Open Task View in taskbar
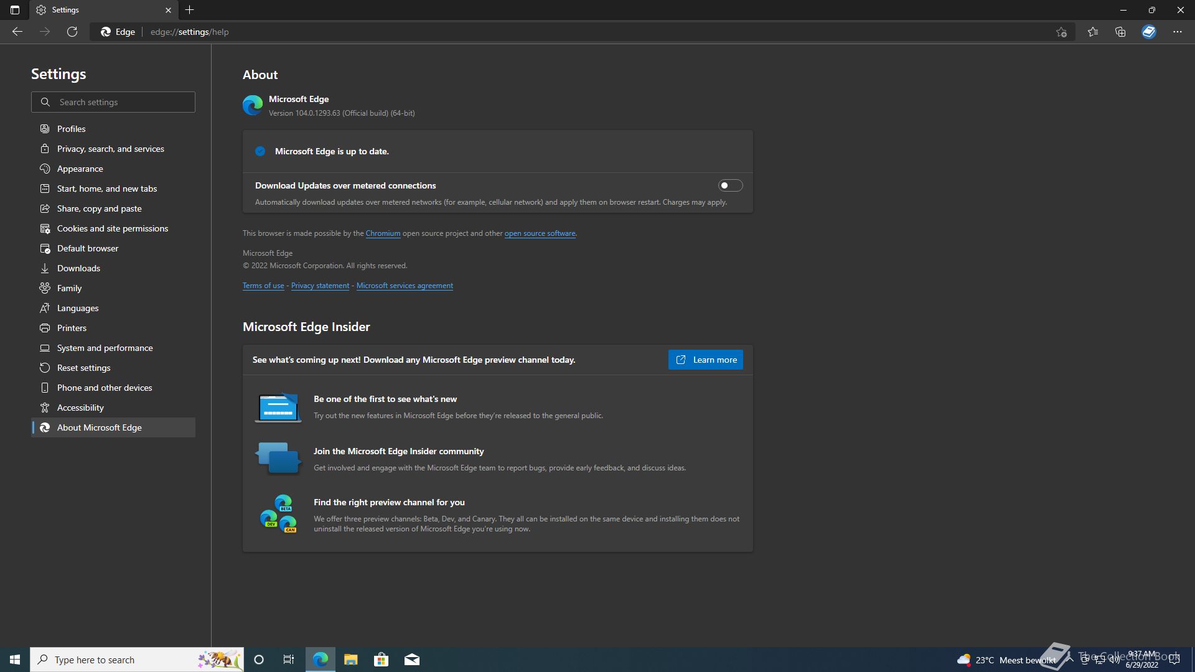The width and height of the screenshot is (1195, 672). tap(289, 660)
